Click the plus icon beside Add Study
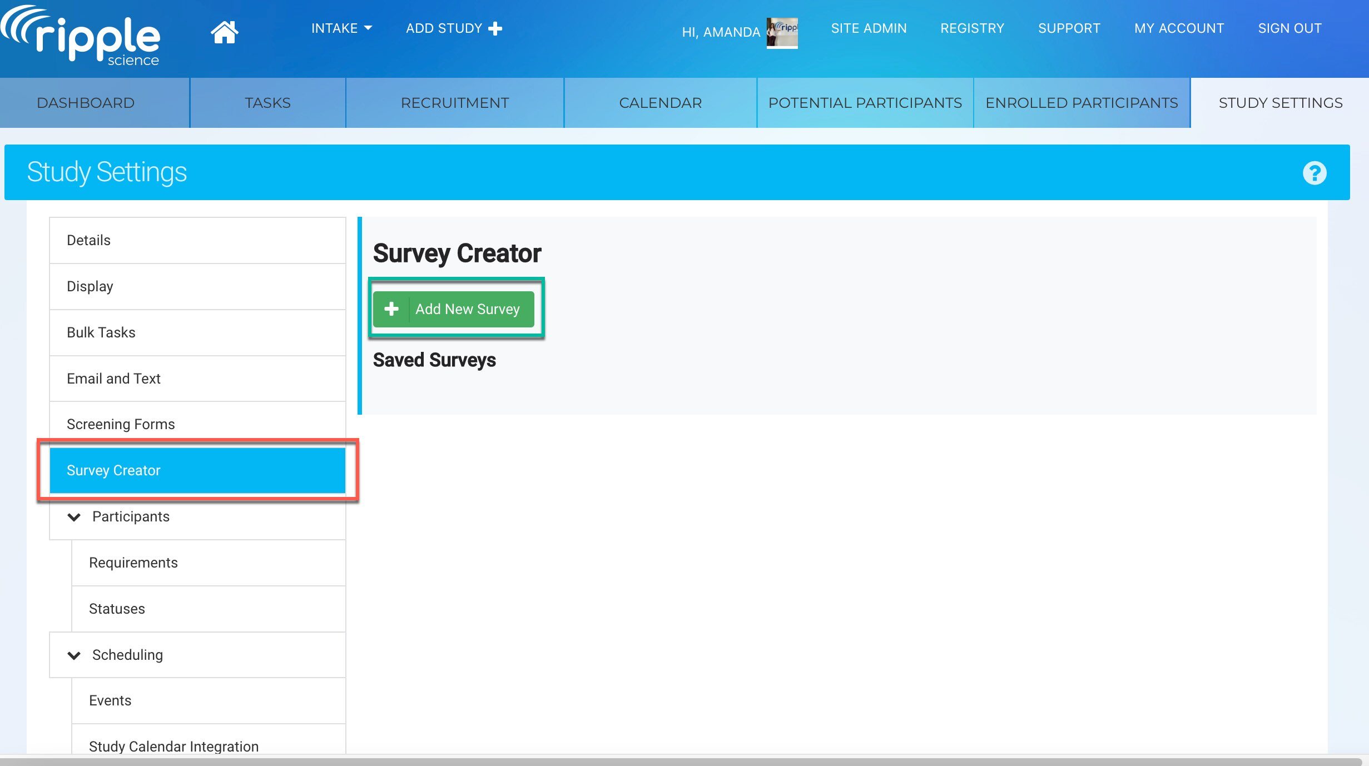This screenshot has width=1369, height=766. (495, 28)
